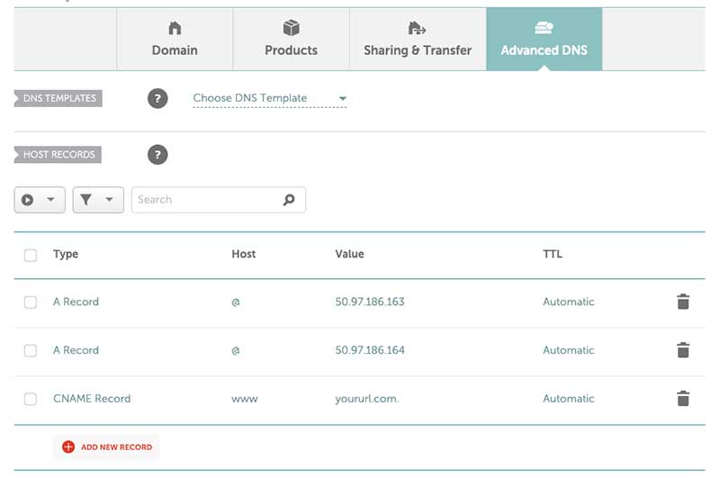
Task: Delete the CNAME Record using trash icon
Action: (683, 399)
